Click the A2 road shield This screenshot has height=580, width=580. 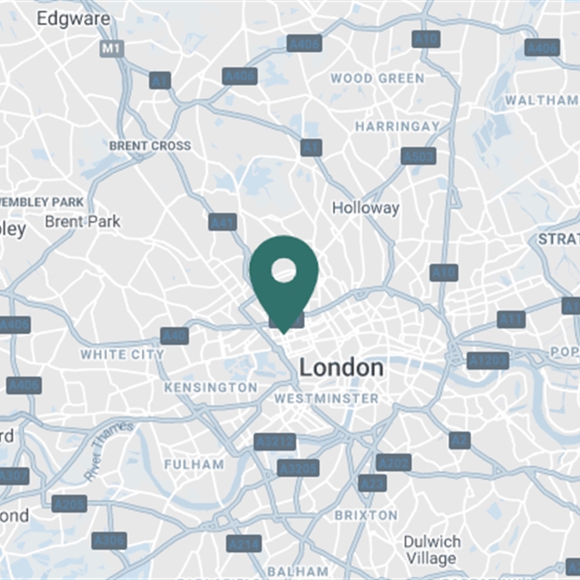460,441
